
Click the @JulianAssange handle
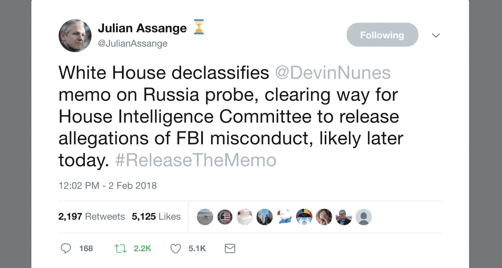(x=133, y=43)
